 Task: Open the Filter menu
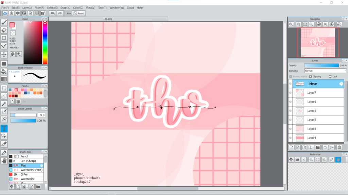pos(39,7)
